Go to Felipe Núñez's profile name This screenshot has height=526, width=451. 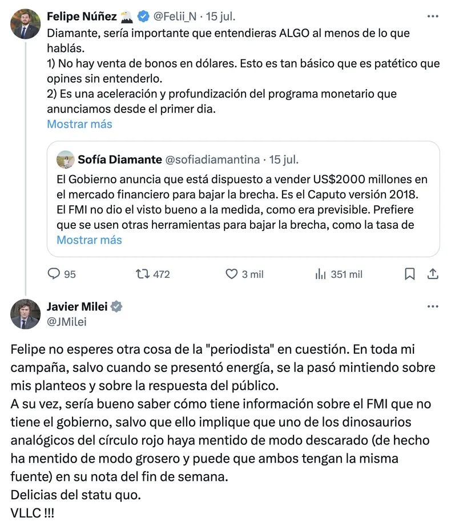point(81,15)
